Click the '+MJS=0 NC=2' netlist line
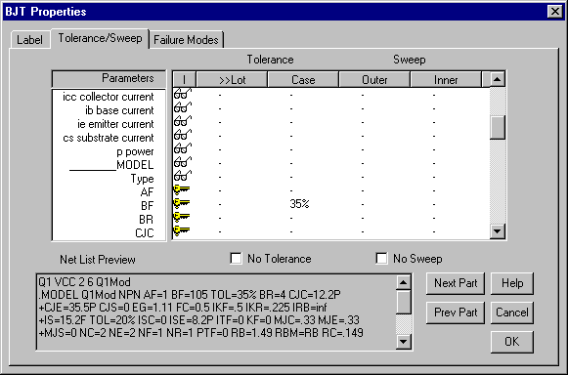This screenshot has height=375, width=568. [x=200, y=333]
